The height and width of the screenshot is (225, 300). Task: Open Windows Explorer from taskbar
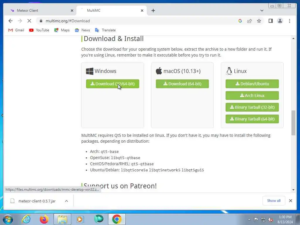coord(62,219)
